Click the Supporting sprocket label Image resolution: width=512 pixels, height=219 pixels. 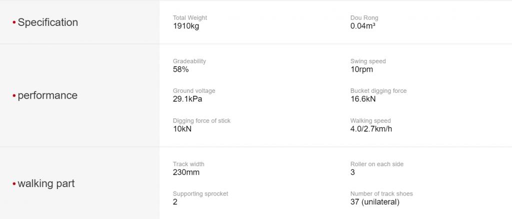click(x=200, y=194)
